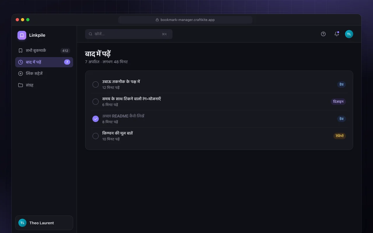Uncheck the अच्छा README कैसे लिखें item
The image size is (373, 233).
click(x=96, y=119)
